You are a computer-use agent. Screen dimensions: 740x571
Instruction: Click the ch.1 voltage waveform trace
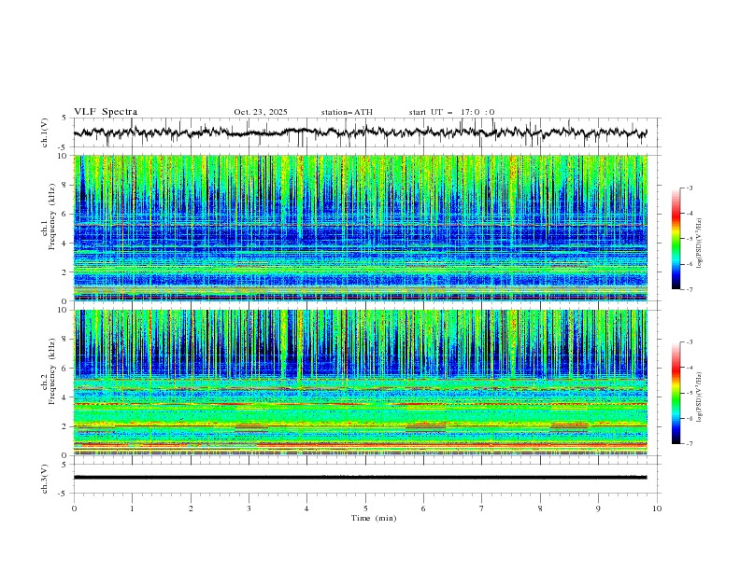[360, 132]
